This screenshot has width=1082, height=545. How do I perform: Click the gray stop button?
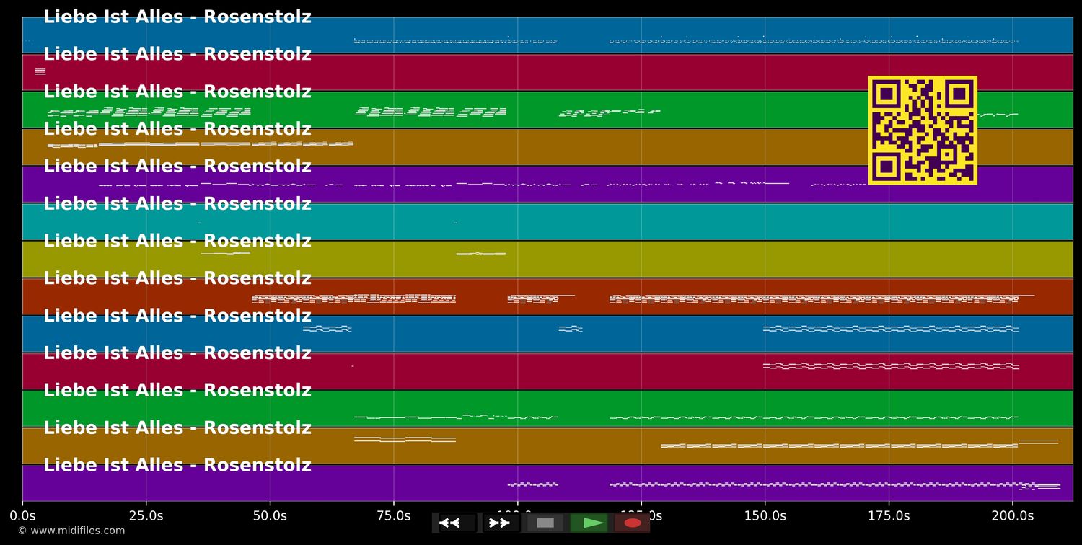(545, 523)
